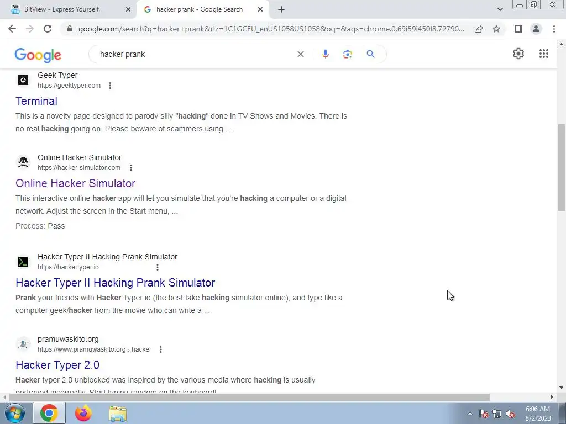The height and width of the screenshot is (424, 566).
Task: Switch to the BitView - Express Yourself tab
Action: click(x=62, y=9)
